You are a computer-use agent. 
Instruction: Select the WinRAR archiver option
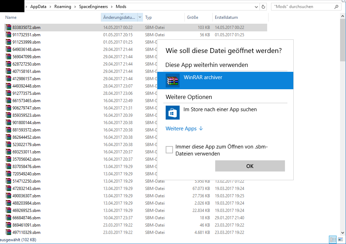point(225,81)
